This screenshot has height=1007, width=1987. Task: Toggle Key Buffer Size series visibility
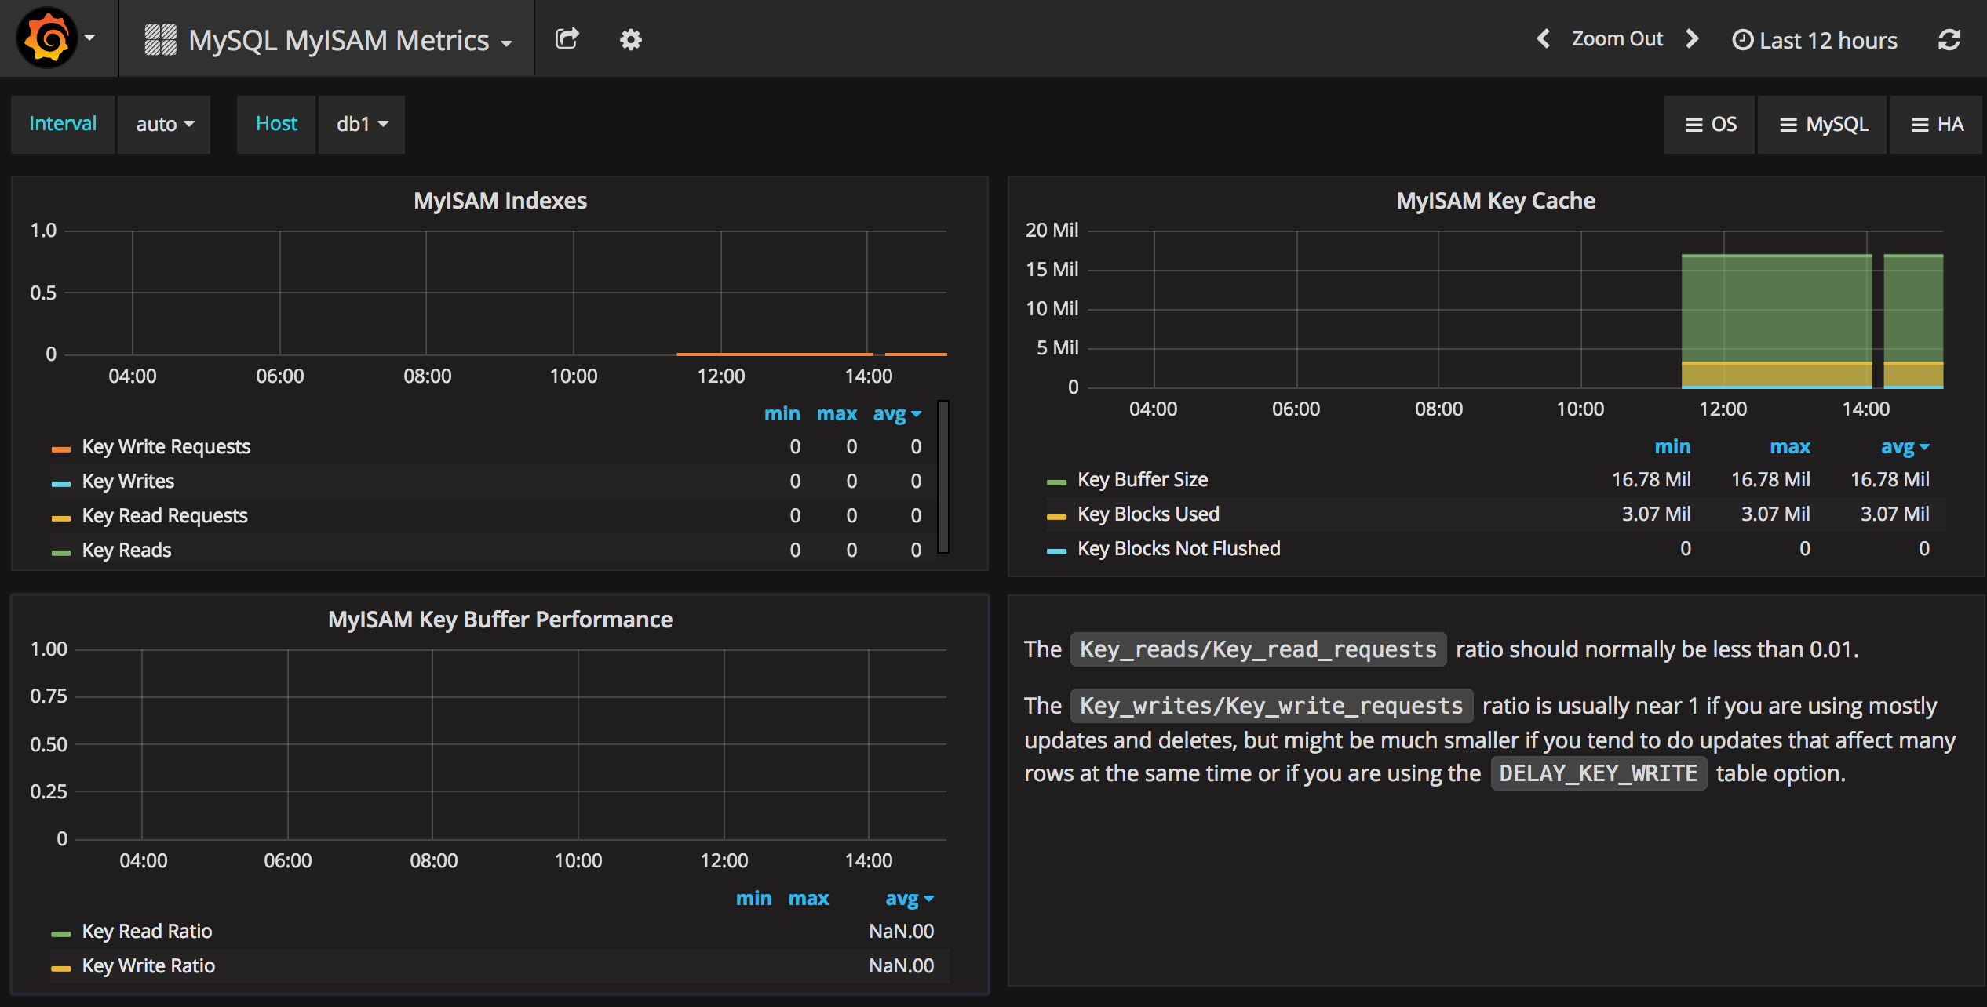click(x=1142, y=479)
